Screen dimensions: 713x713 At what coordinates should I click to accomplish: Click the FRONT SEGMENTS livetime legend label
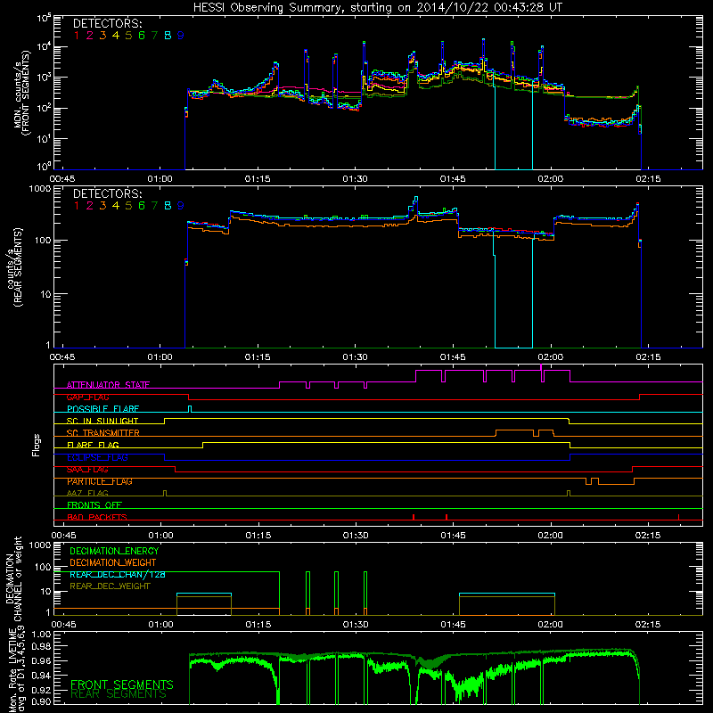[122, 684]
